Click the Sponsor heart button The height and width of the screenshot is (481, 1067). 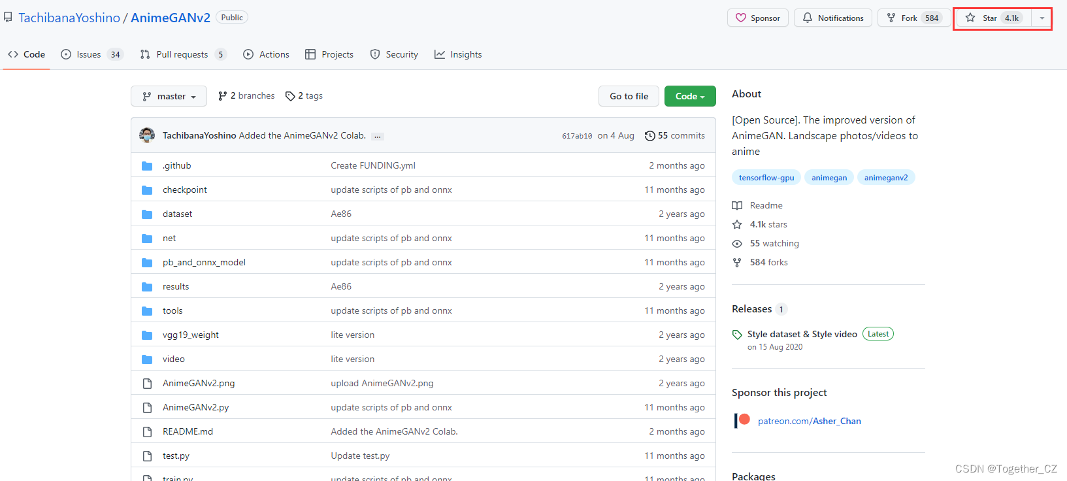(x=758, y=18)
